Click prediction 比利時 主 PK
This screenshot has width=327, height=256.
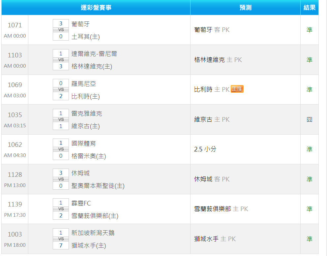(x=212, y=89)
